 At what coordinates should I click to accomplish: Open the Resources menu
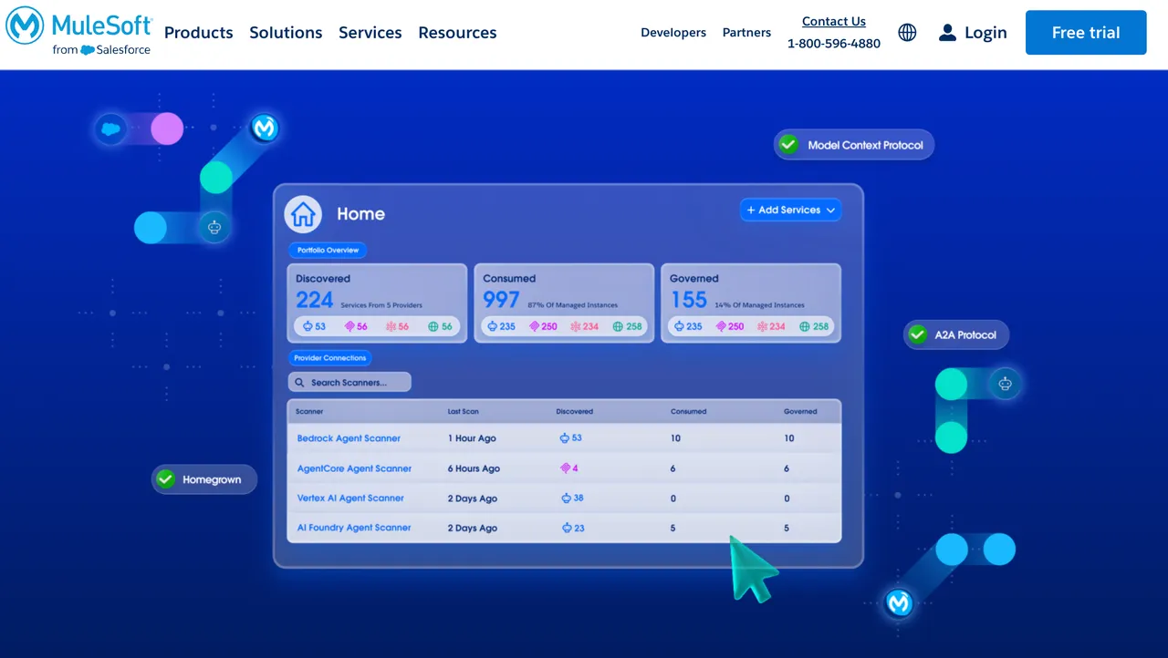tap(457, 33)
